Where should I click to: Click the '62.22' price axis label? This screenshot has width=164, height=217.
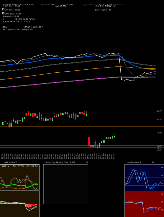click(159, 119)
